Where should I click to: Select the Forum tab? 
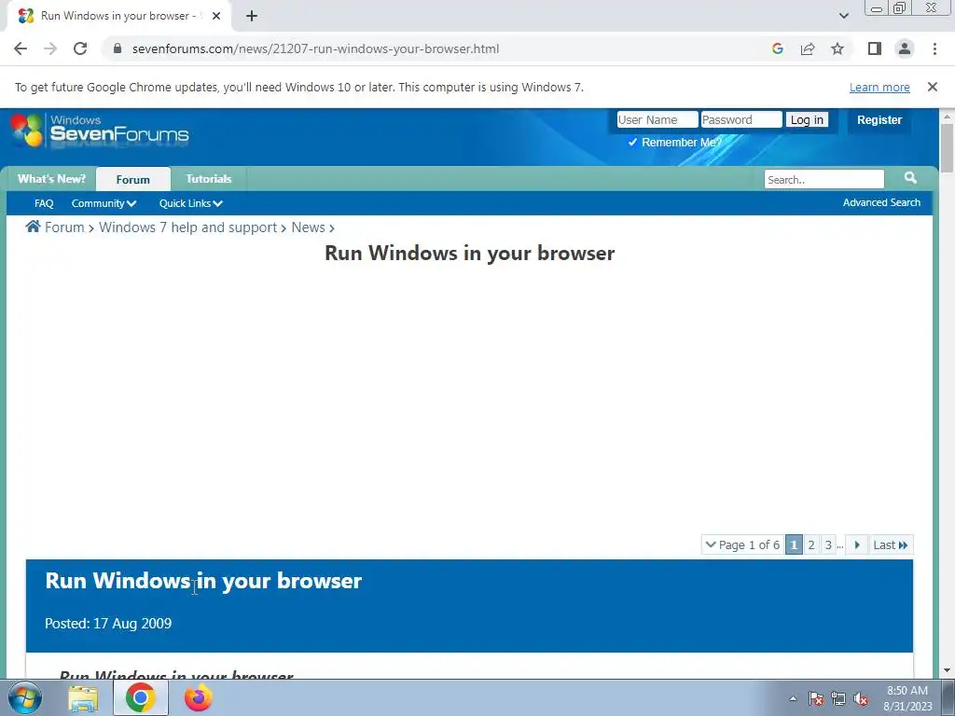tap(132, 180)
